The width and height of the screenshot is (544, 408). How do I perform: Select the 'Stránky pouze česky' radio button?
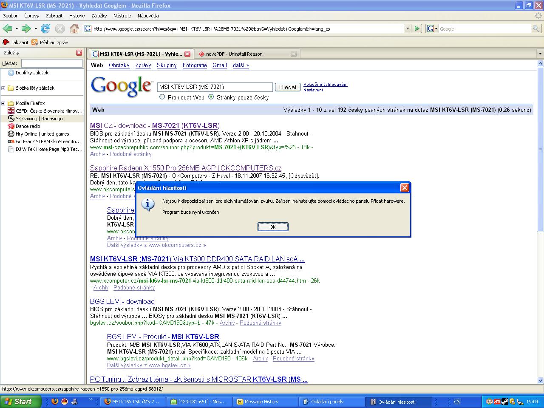[211, 97]
